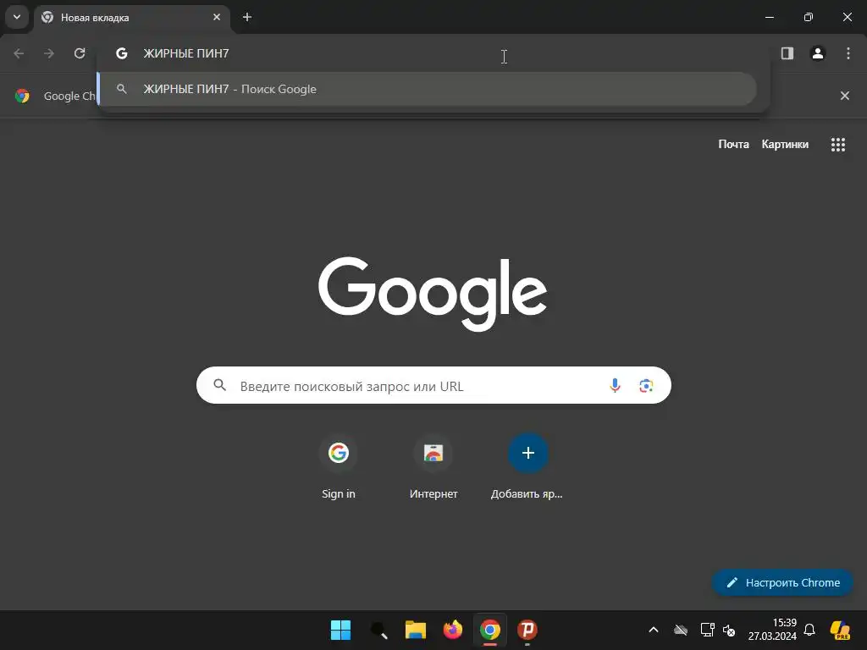Click the Google G icon in address bar
This screenshot has height=650, width=867.
coord(122,53)
